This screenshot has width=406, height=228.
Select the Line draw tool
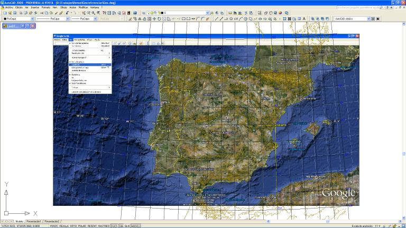[x=216, y=19]
